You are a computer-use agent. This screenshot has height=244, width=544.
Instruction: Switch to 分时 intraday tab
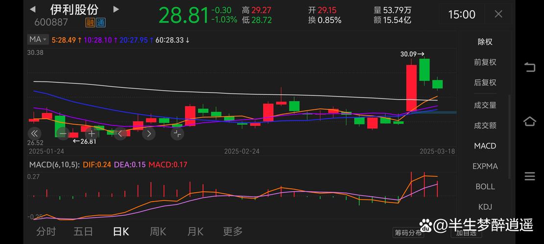[x=46, y=231]
